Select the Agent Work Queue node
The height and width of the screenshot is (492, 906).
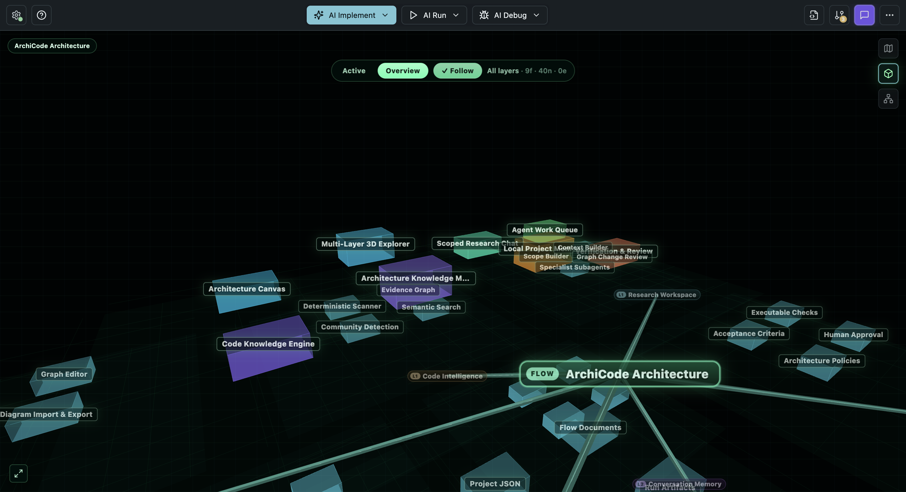(x=545, y=230)
